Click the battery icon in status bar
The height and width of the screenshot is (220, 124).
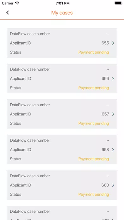tap(118, 3)
